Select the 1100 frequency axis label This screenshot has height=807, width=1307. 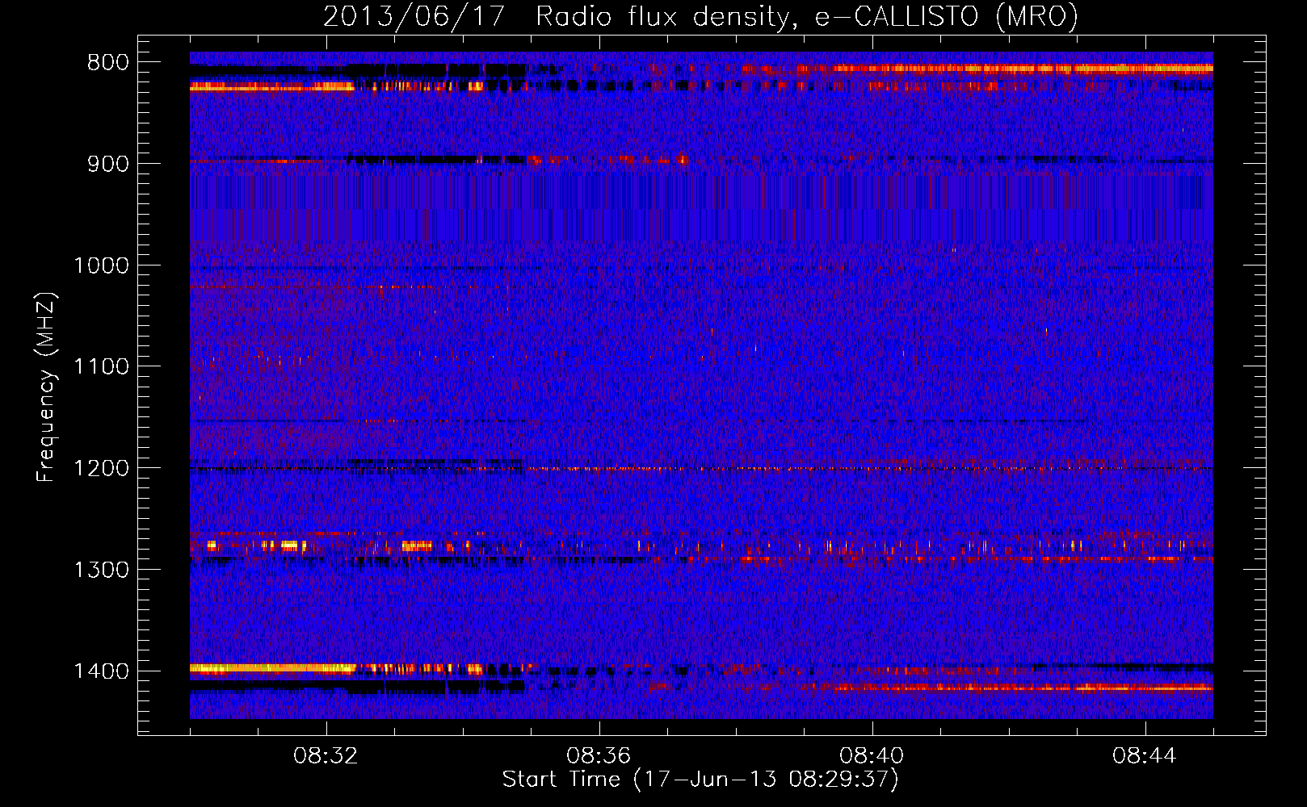(x=101, y=367)
